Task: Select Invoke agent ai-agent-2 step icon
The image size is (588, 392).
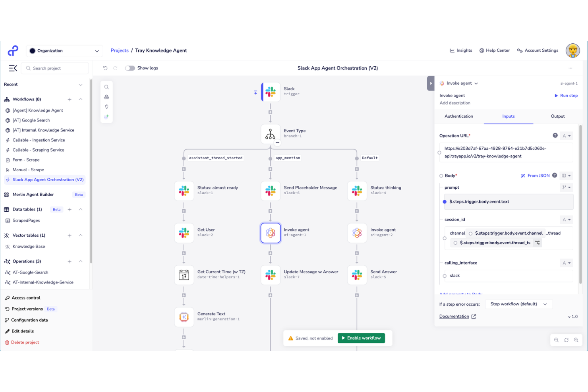Action: click(357, 233)
